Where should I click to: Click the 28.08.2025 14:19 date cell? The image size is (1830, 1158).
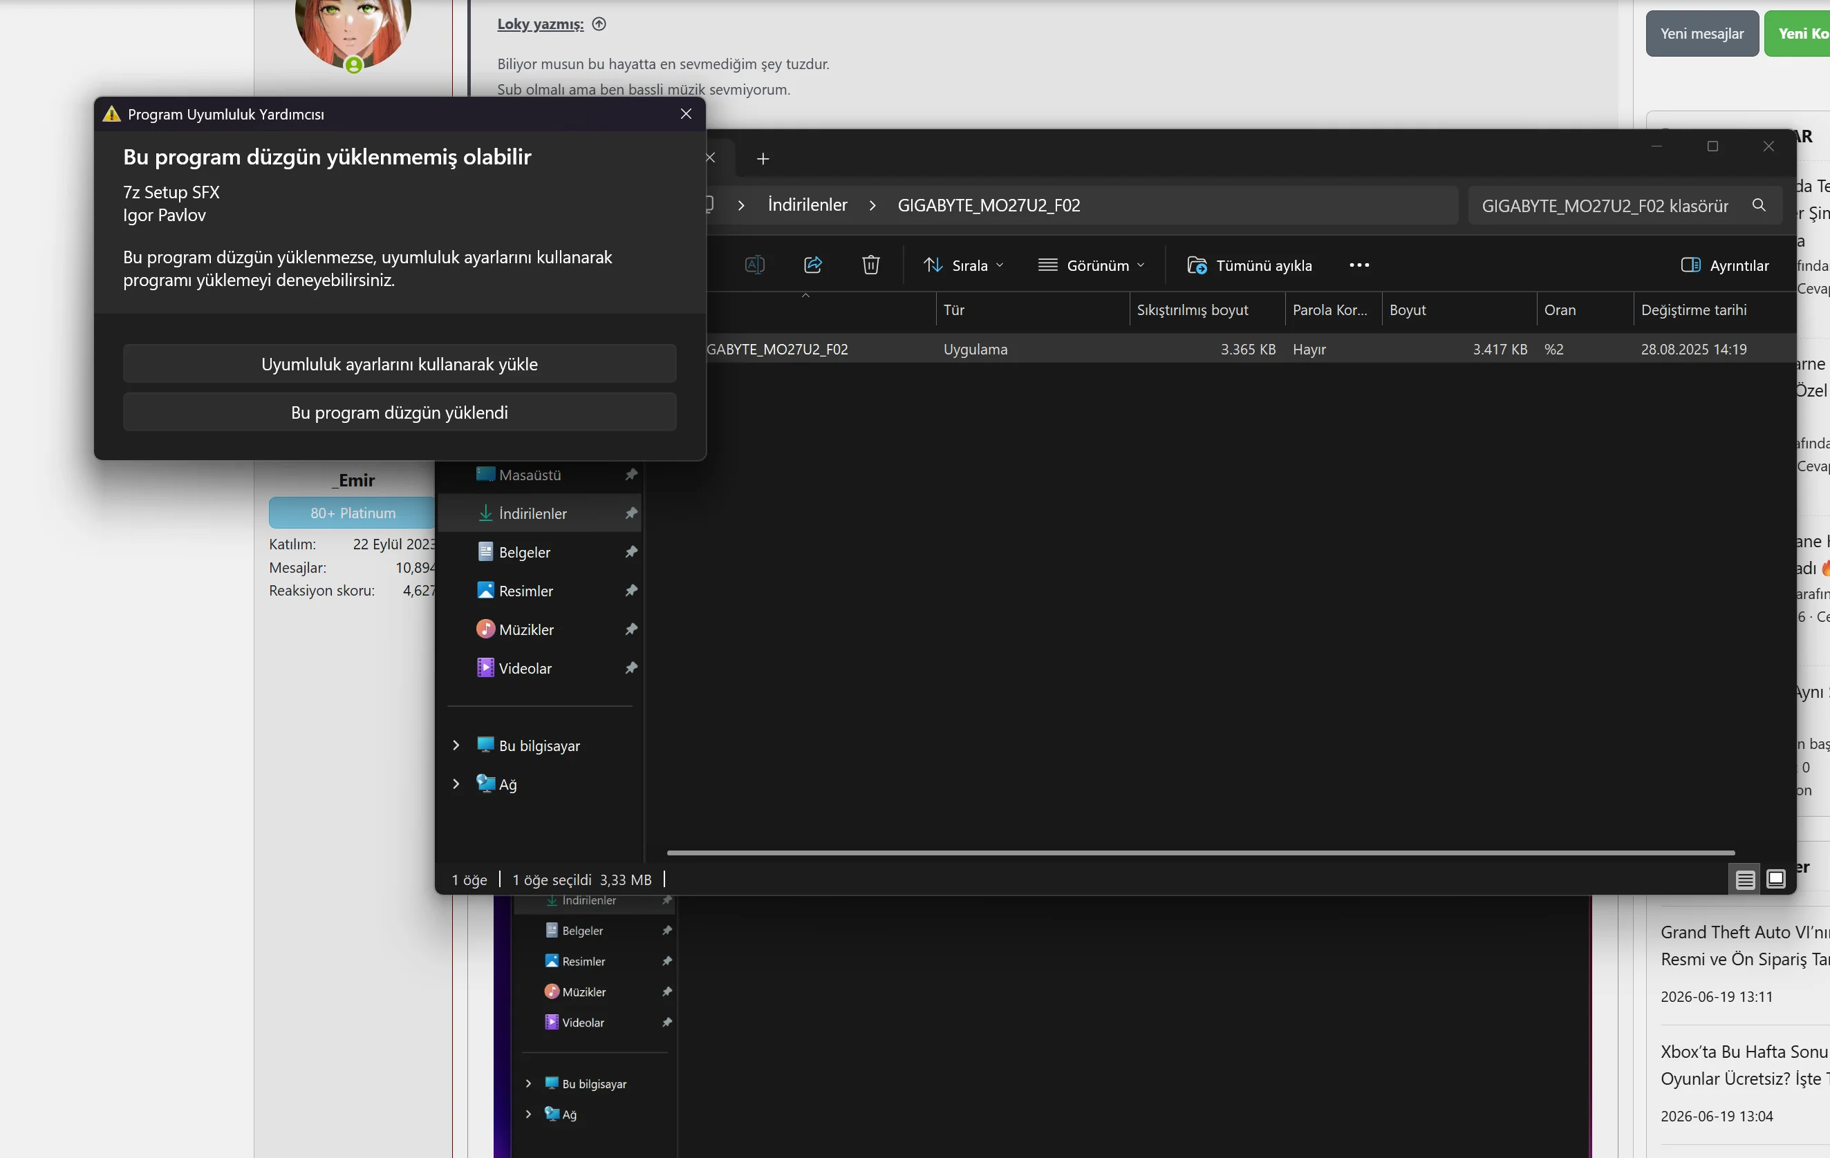(1694, 350)
